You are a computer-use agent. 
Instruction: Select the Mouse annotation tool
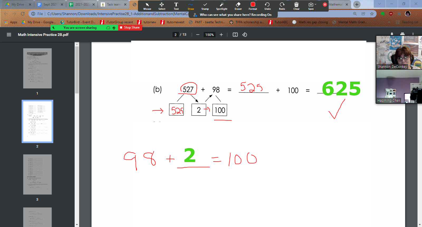pyautogui.click(x=147, y=6)
